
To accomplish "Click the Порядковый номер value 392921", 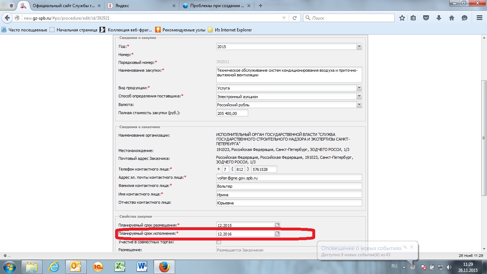I will (223, 62).
